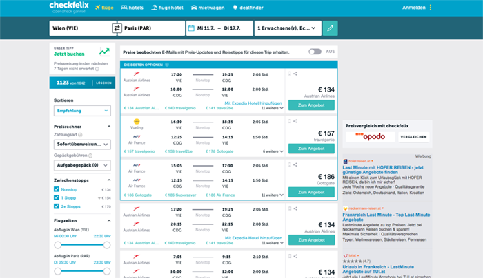Click the Paris (PAR) destination field
Viewport: 483px width, 278px height.
click(x=151, y=28)
